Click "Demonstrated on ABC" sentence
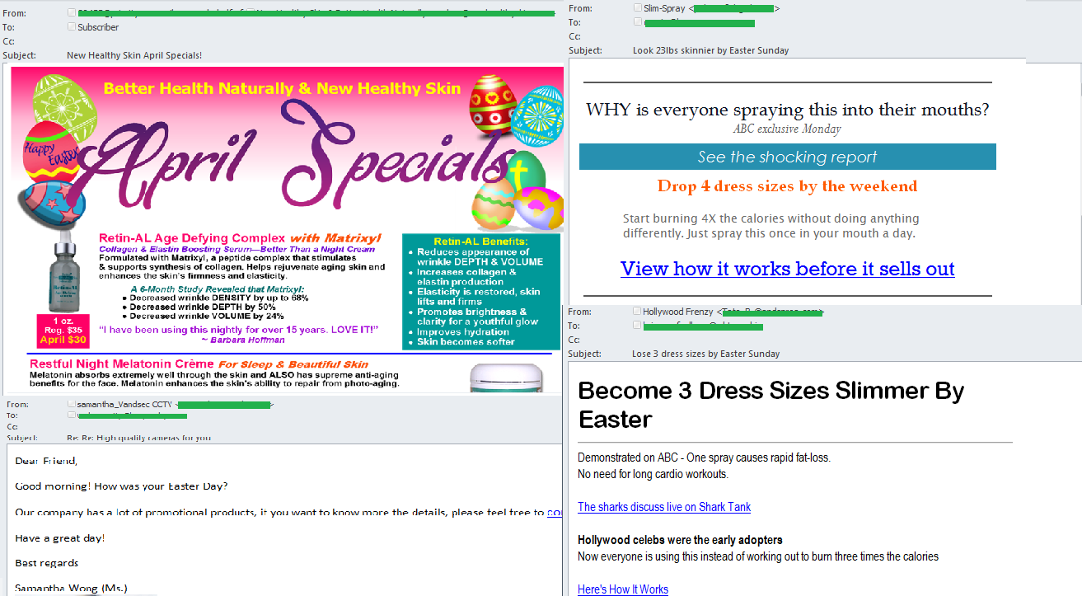Viewport: 1082px width, 596px height. pyautogui.click(x=704, y=458)
